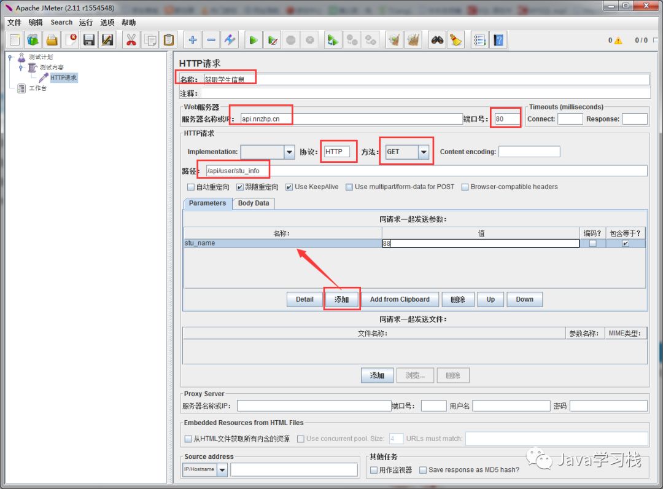Toggle the 编码? checkbox for stu_name
This screenshot has height=489, width=663.
point(593,243)
